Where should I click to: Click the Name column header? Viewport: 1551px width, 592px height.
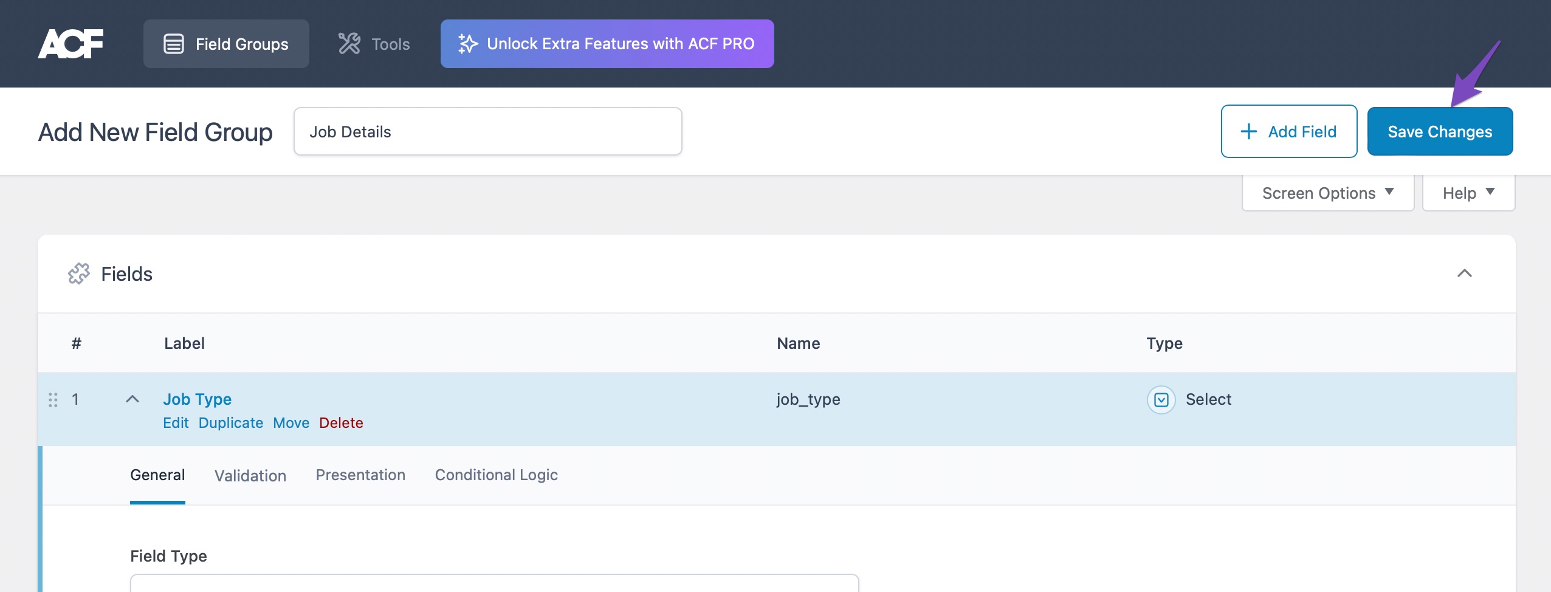click(799, 343)
